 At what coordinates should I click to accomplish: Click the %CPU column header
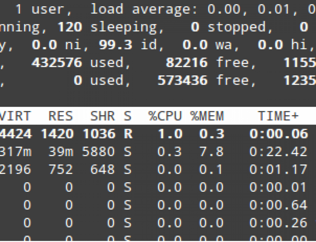[x=165, y=116]
